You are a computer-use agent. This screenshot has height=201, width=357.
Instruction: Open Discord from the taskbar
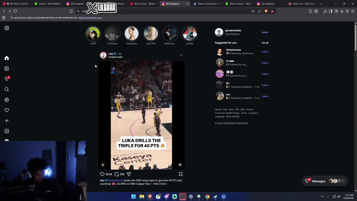167,197
